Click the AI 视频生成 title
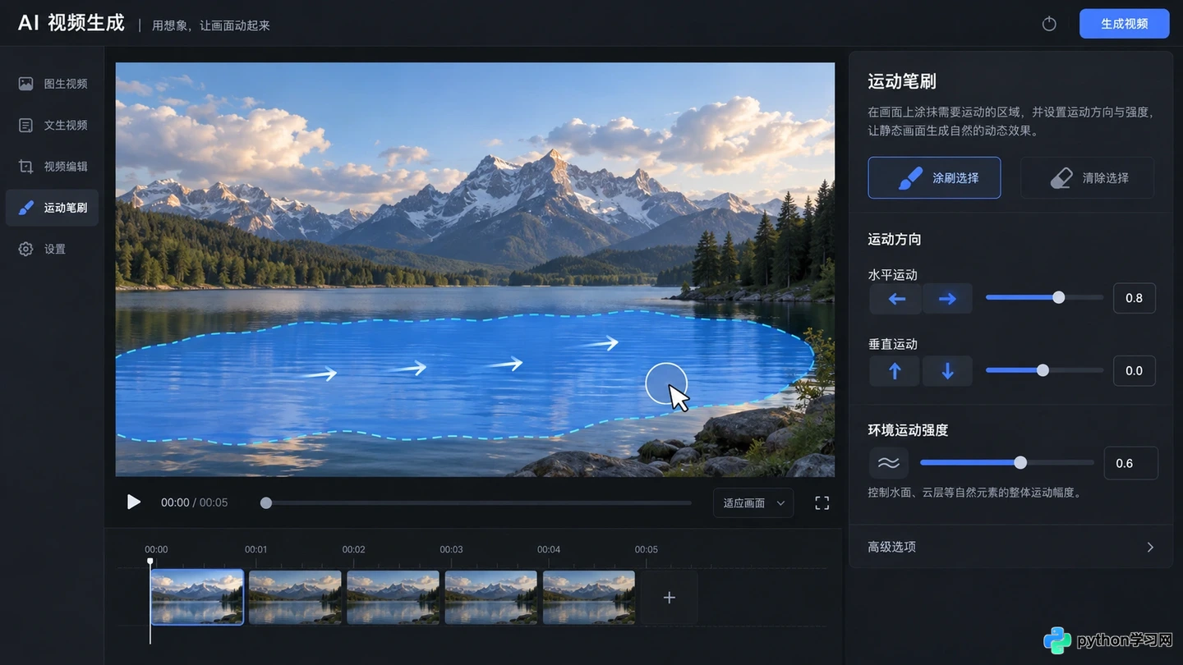Screen dimensions: 1183x665 point(71,23)
